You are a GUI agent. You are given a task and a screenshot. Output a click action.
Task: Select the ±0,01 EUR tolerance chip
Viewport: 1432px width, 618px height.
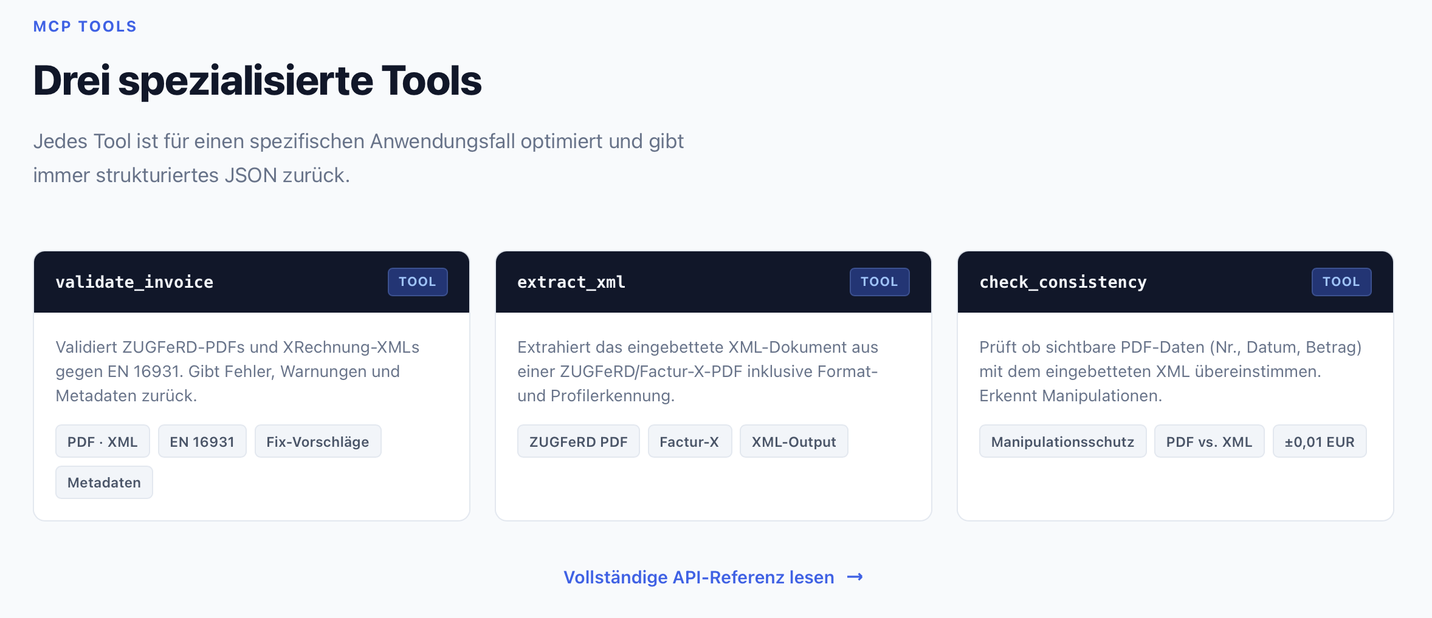tap(1320, 441)
